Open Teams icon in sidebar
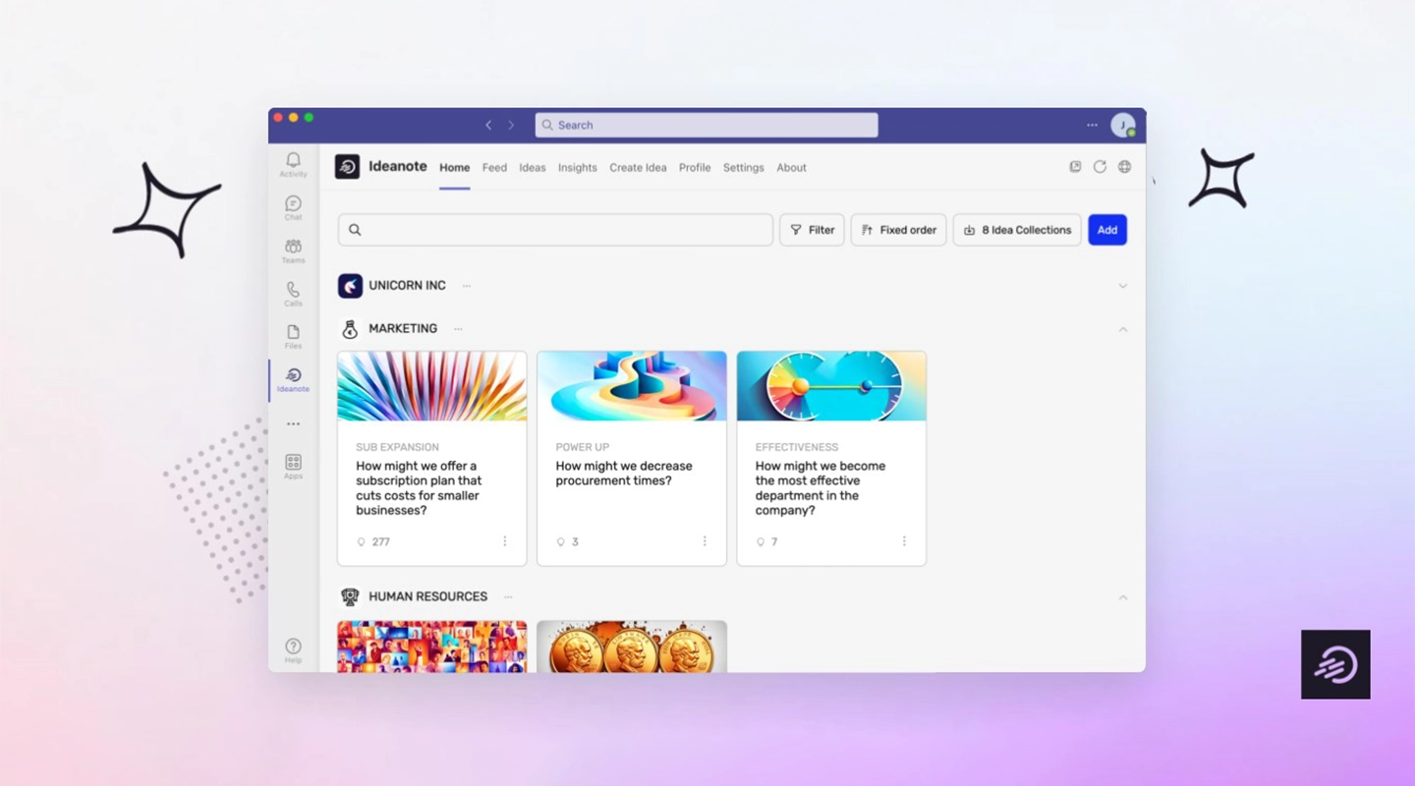Image resolution: width=1415 pixels, height=786 pixels. click(x=293, y=251)
